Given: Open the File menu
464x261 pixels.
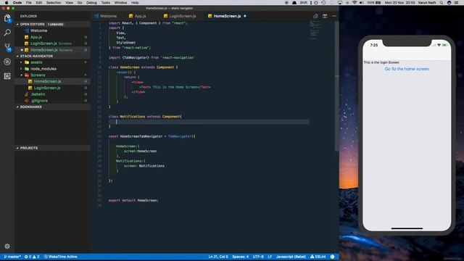Looking at the screenshot, I should pos(29,2).
